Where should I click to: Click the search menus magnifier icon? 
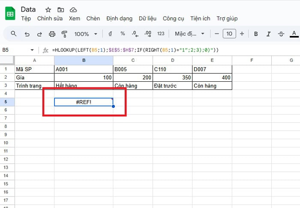pyautogui.click(x=14, y=34)
